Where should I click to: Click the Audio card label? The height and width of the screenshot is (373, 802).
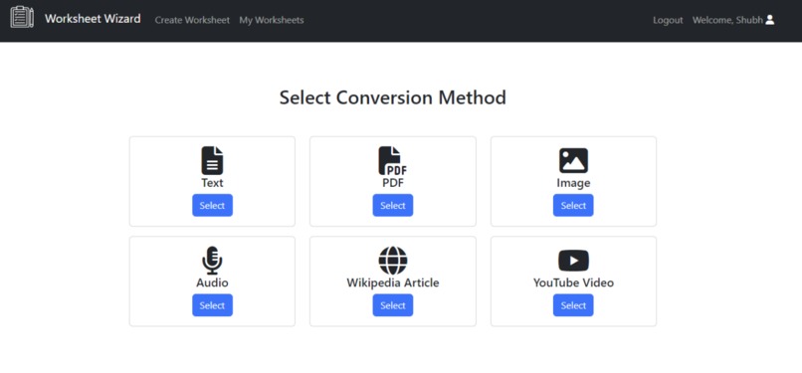pos(212,282)
